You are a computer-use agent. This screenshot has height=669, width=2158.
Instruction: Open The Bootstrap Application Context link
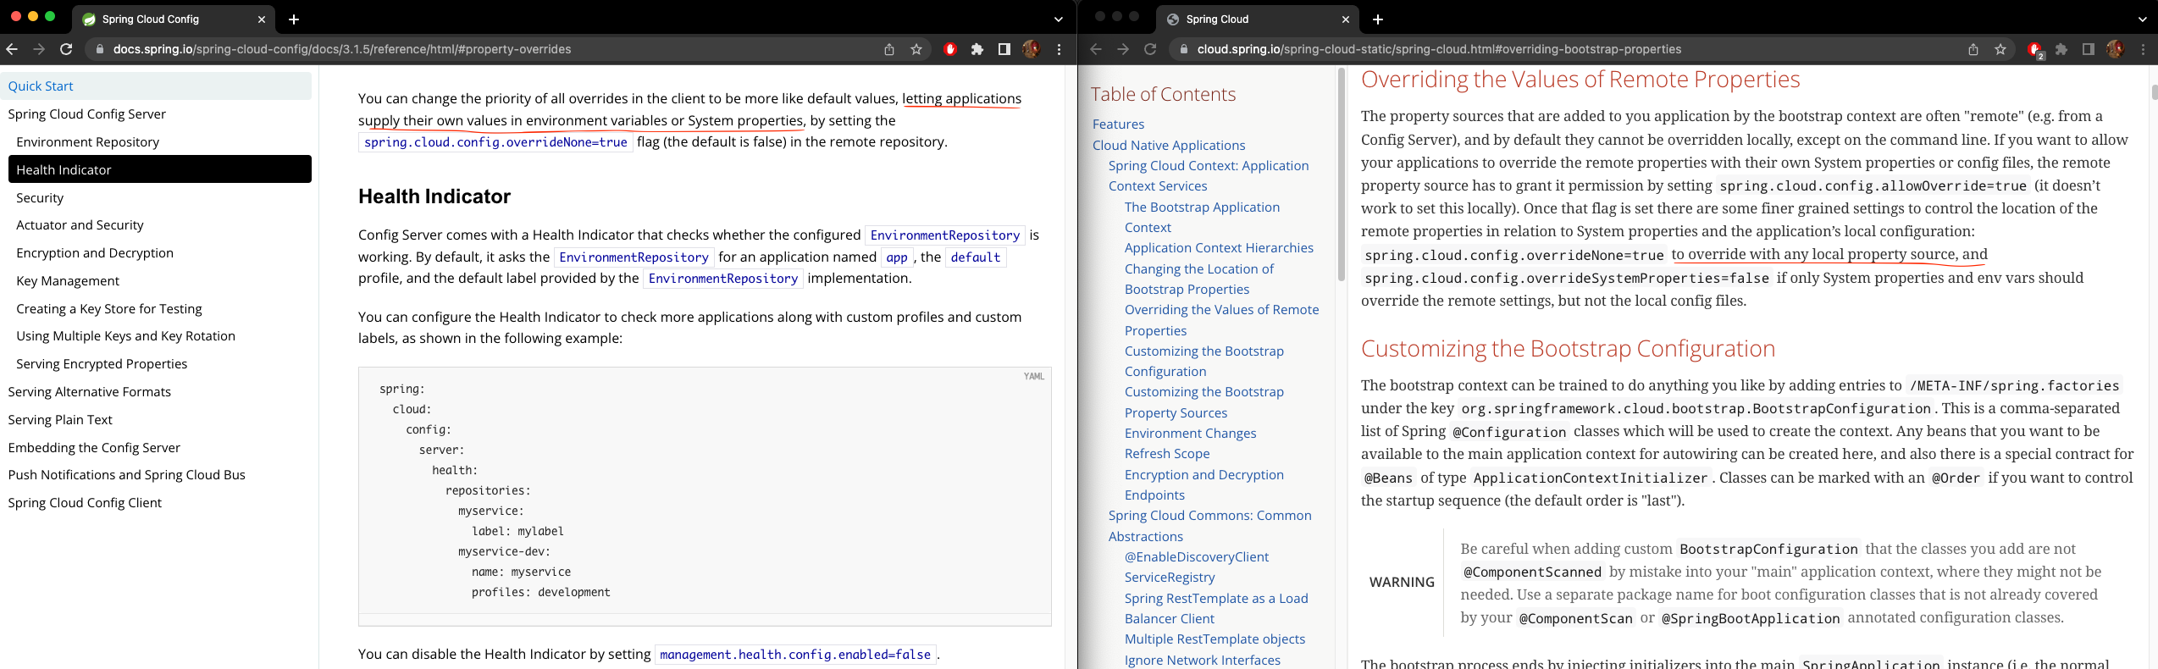[x=1202, y=217]
